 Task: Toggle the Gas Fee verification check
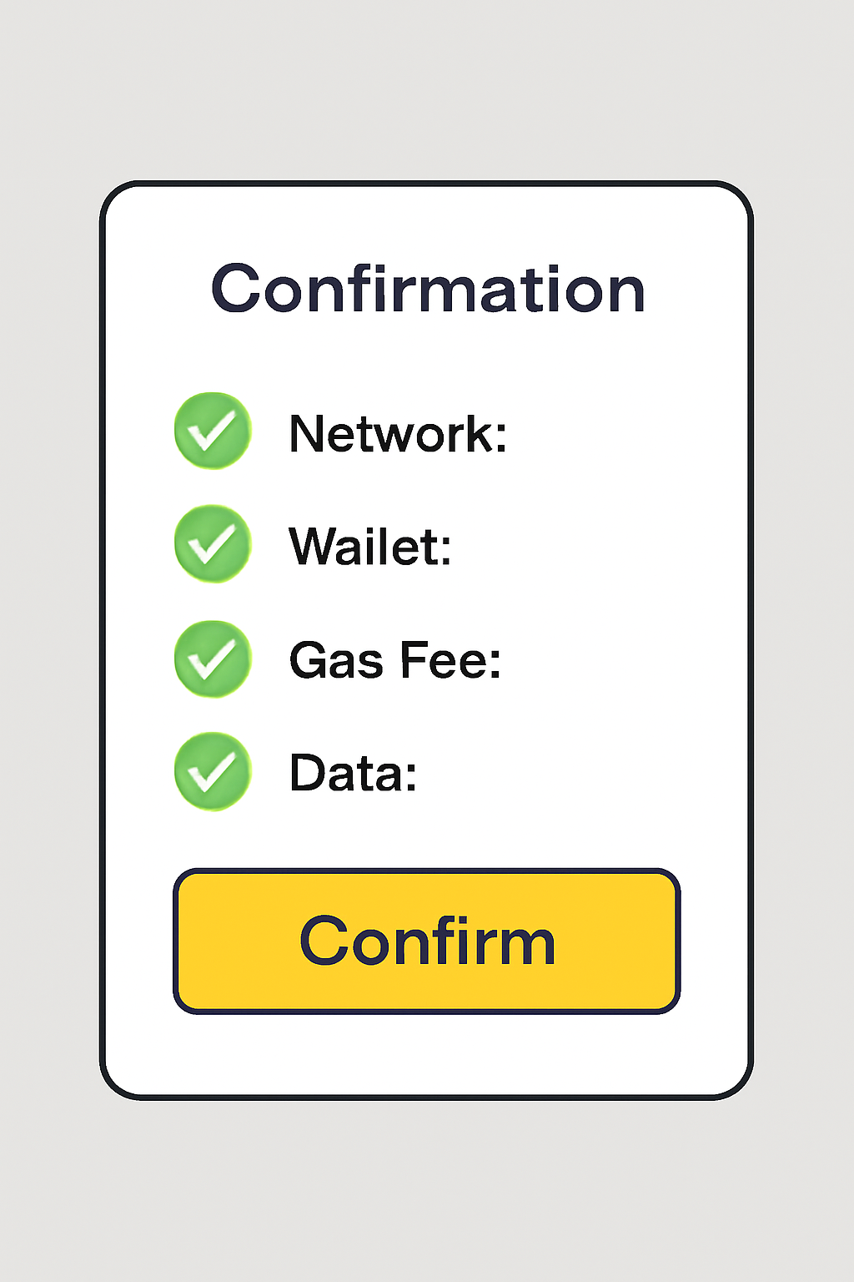pos(212,659)
